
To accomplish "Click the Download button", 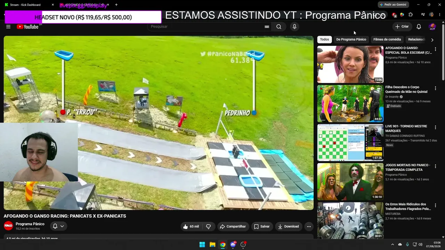I will click(289, 227).
